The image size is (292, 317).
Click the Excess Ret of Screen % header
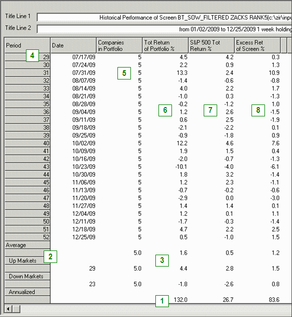258,45
